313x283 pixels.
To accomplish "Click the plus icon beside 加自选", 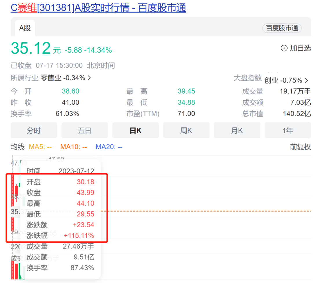I will pyautogui.click(x=284, y=48).
